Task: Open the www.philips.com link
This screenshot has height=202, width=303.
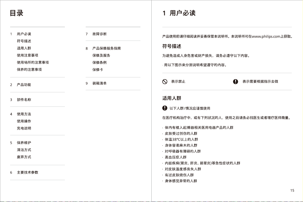Action: pos(266,37)
